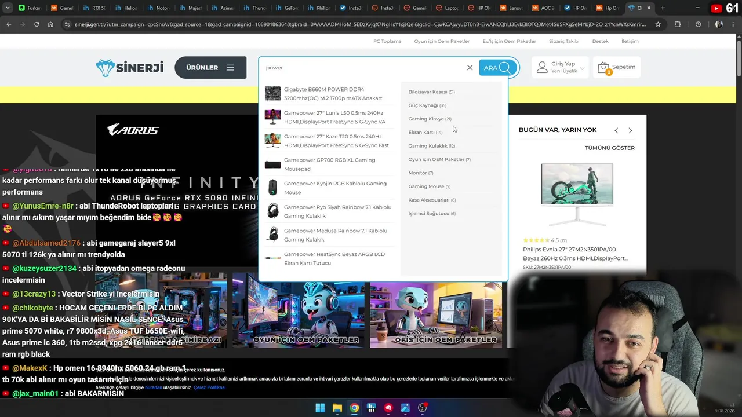This screenshot has width=742, height=417.
Task: Open a new browser tab with plus
Action: point(663,8)
